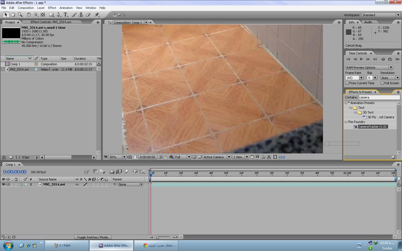Click Toggle Switches / Modes button
Image resolution: width=402 pixels, height=251 pixels.
pos(93,237)
